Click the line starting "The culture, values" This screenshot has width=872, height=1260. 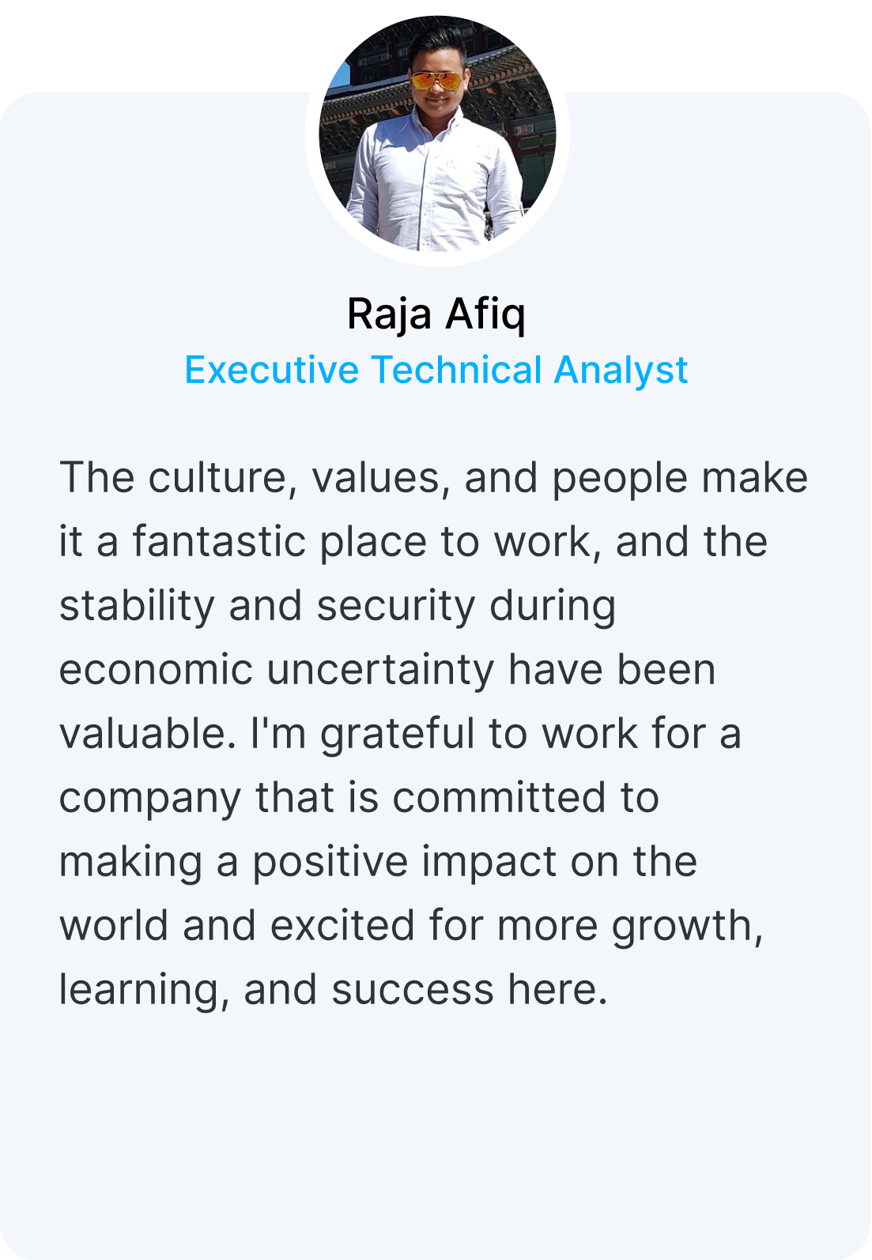point(434,479)
